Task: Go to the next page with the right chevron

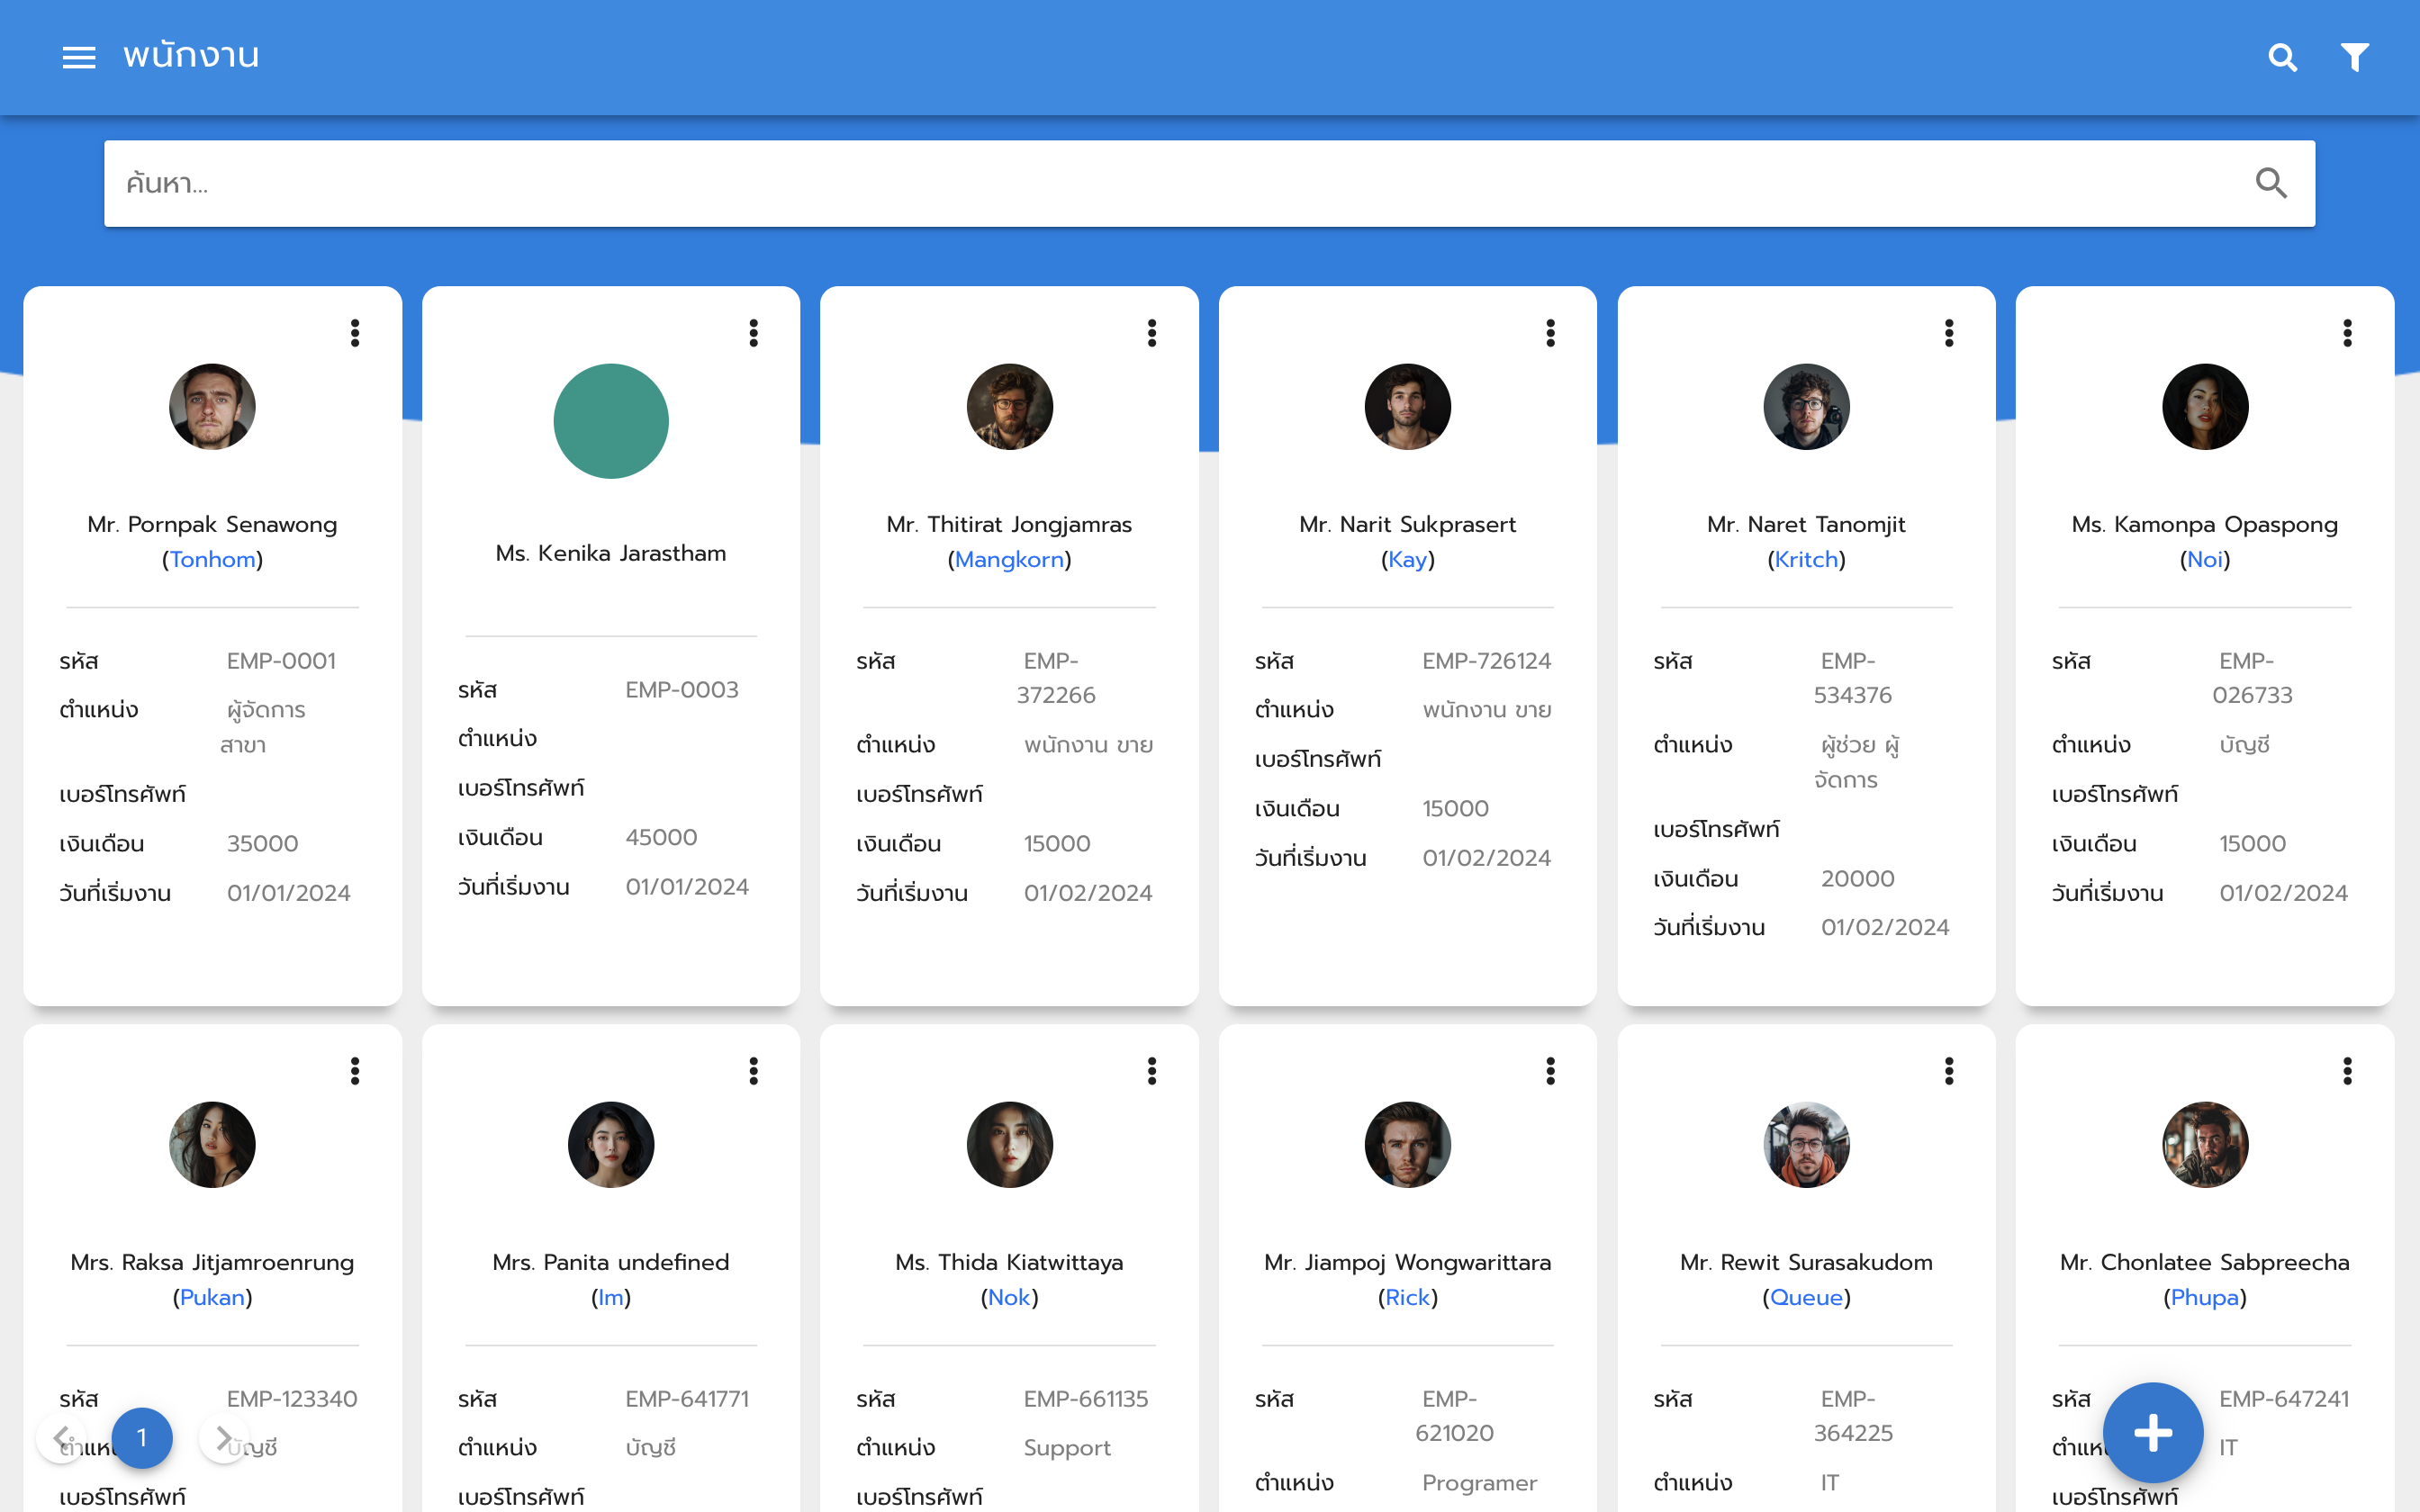Action: click(x=223, y=1438)
